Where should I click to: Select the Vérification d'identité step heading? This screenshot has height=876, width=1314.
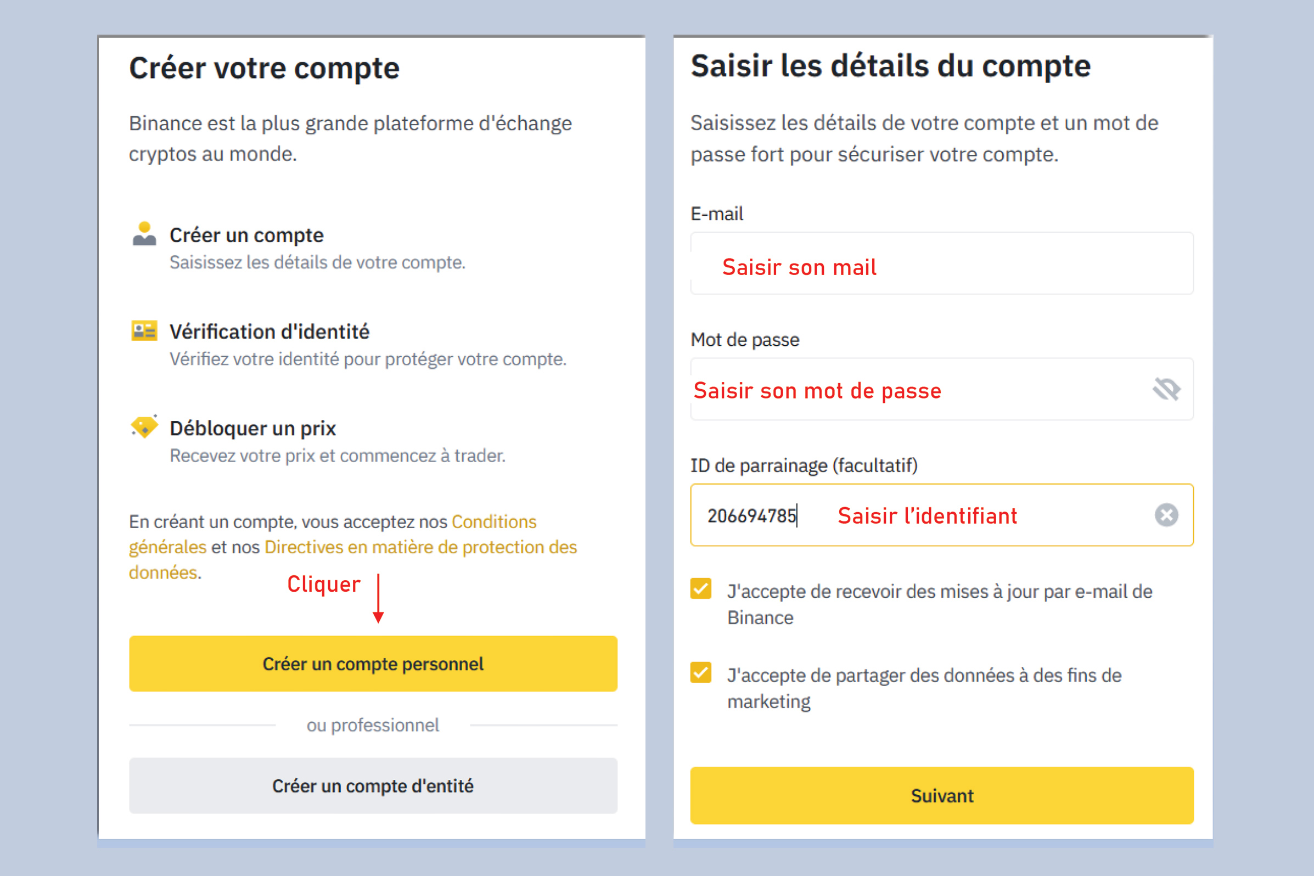269,332
